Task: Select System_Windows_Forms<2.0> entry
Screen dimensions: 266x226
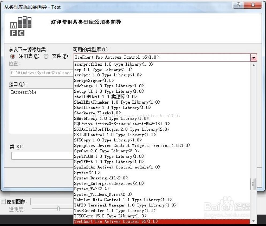Action: (x=162, y=194)
